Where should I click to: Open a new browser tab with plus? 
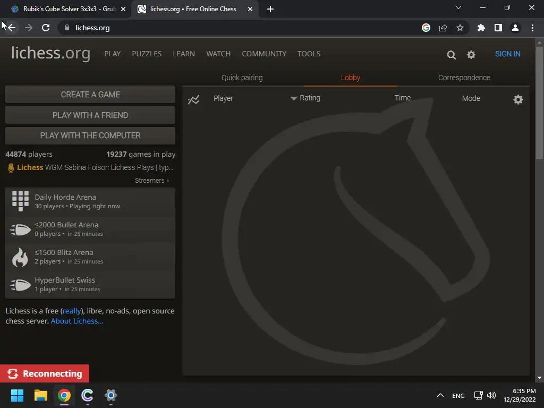[x=270, y=9]
